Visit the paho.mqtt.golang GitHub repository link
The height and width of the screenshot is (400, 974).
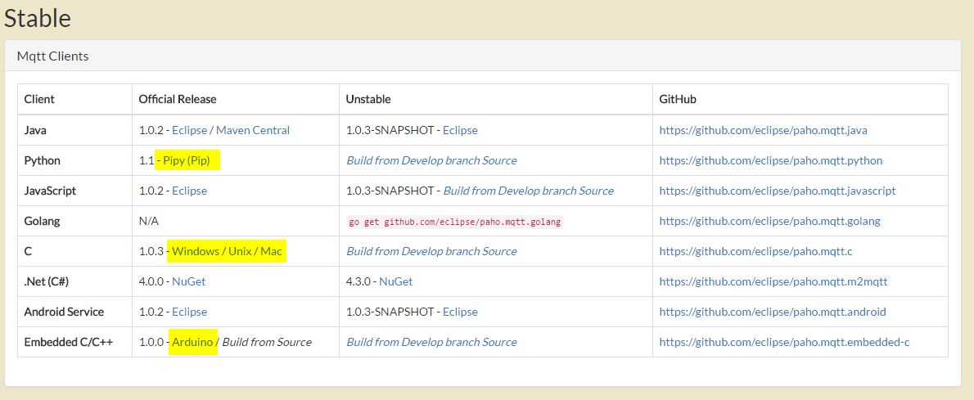[771, 221]
